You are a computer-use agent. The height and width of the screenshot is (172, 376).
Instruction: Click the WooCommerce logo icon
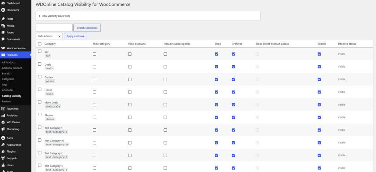point(3,48)
